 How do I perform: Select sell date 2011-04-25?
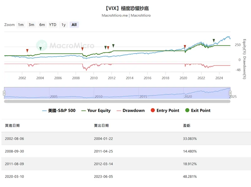point(104,151)
